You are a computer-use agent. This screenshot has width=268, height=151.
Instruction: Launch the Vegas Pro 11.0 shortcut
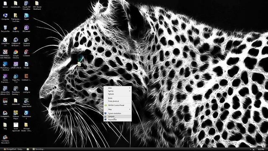point(16,78)
